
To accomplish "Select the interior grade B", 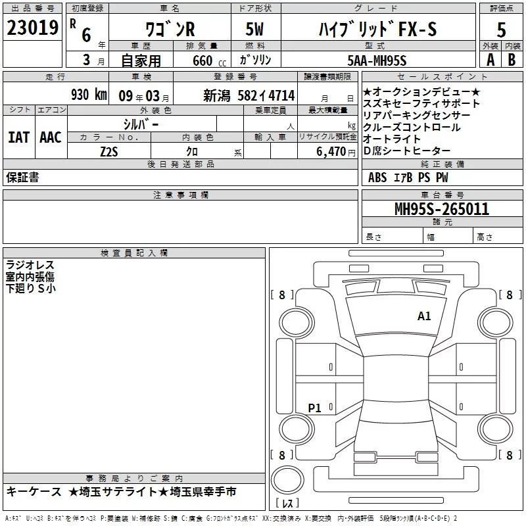I will pyautogui.click(x=512, y=60).
